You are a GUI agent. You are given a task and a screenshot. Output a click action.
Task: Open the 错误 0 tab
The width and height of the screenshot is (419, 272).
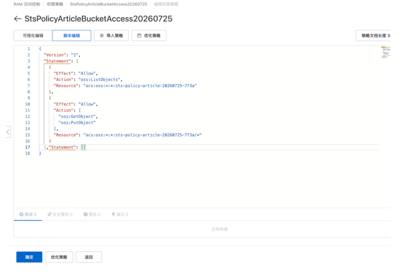28,214
